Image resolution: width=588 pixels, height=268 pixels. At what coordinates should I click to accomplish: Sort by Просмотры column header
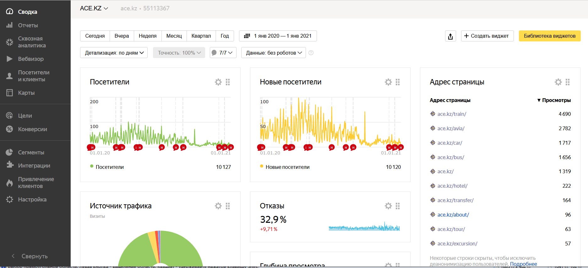(x=554, y=100)
